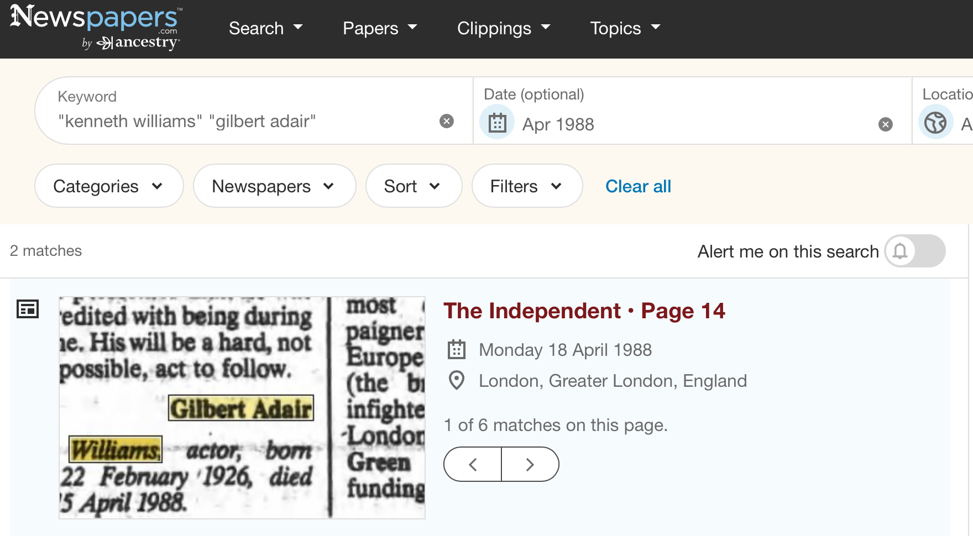Go to the next match on page
This screenshot has width=973, height=536.
point(530,464)
